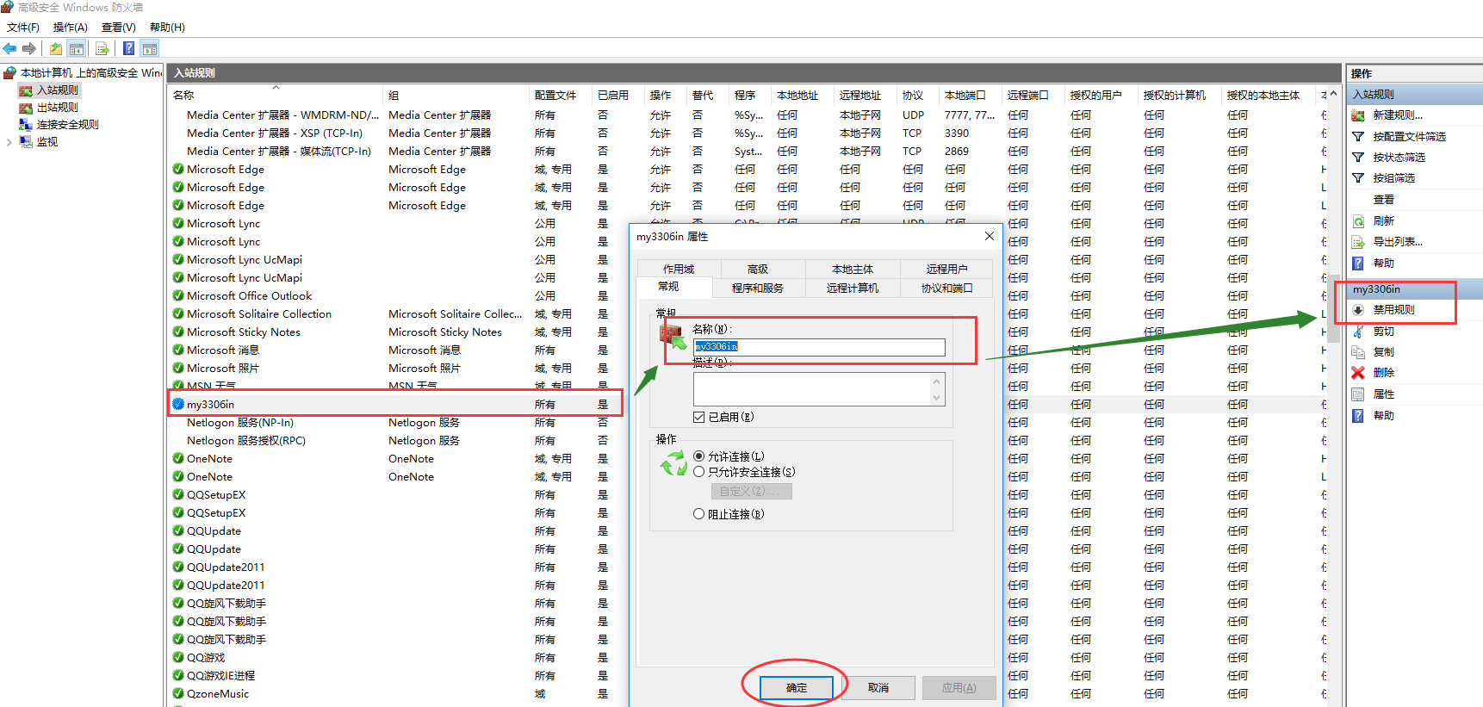Open the 操作(A) menu

(x=71, y=27)
